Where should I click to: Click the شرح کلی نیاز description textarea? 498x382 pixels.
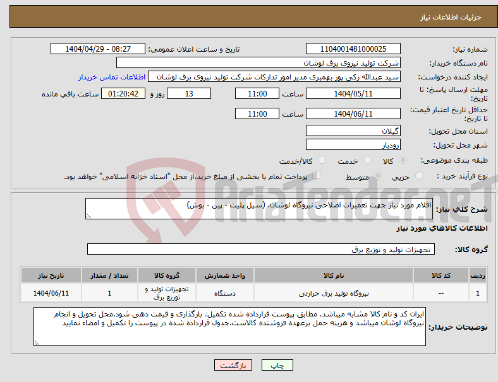tap(259, 209)
